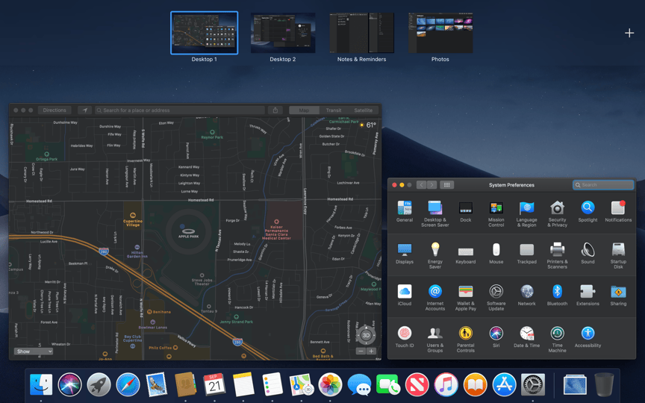The width and height of the screenshot is (645, 403).
Task: Zoom in with plus button in Maps
Action: click(371, 352)
